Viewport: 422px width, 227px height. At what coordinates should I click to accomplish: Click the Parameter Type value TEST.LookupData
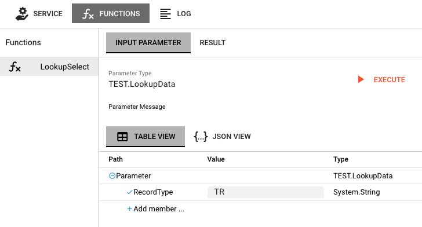click(142, 84)
